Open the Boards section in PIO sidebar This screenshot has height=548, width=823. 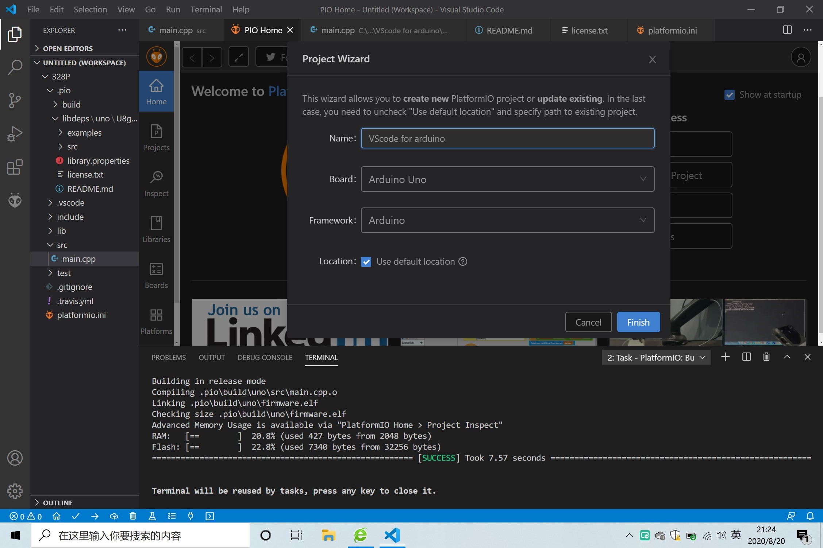(x=156, y=276)
